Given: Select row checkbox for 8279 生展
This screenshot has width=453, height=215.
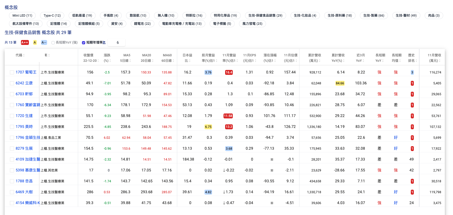Looking at the screenshot, I should click(x=12, y=149).
